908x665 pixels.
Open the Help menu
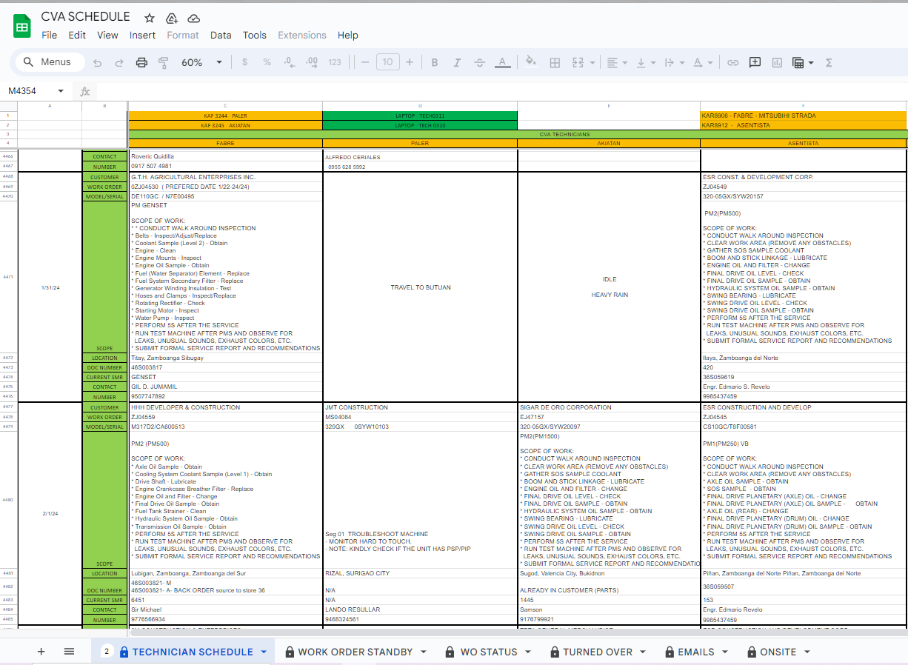point(348,35)
